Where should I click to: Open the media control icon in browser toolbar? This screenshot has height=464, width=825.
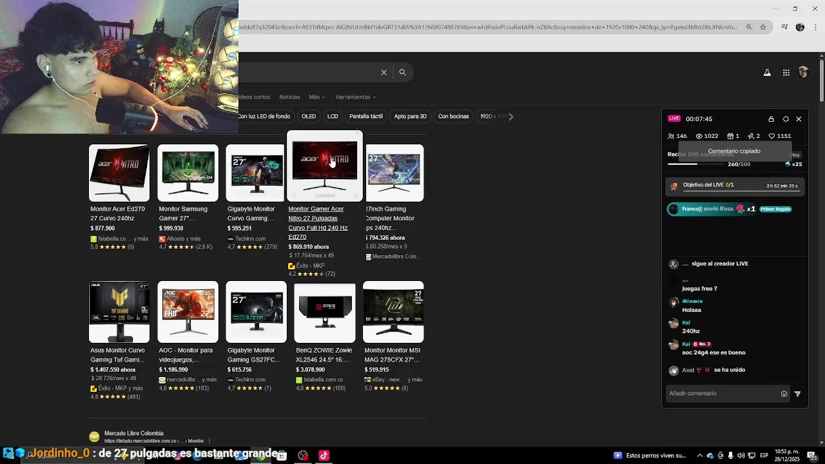tap(784, 27)
